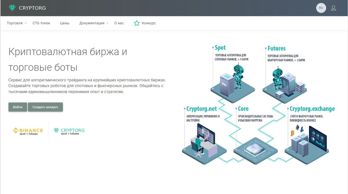Click the text Авторизация, управление и настройки
This screenshot has height=194, width=348.
tap(203, 118)
